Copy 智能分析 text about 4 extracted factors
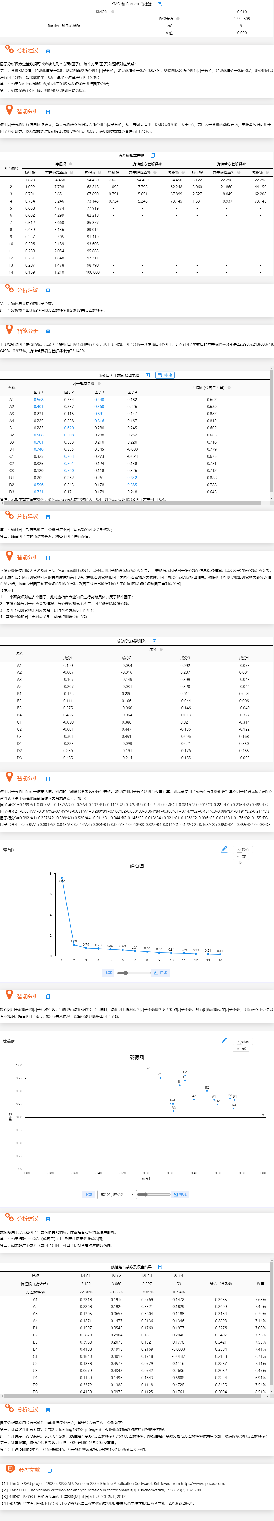 [x=49, y=331]
